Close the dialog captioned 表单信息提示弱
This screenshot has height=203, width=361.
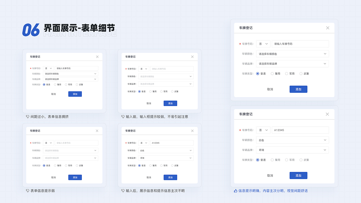pyautogui.click(x=97, y=131)
